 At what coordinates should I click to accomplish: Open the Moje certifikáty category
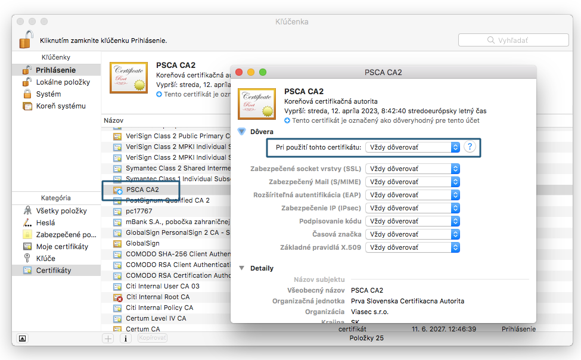point(57,246)
